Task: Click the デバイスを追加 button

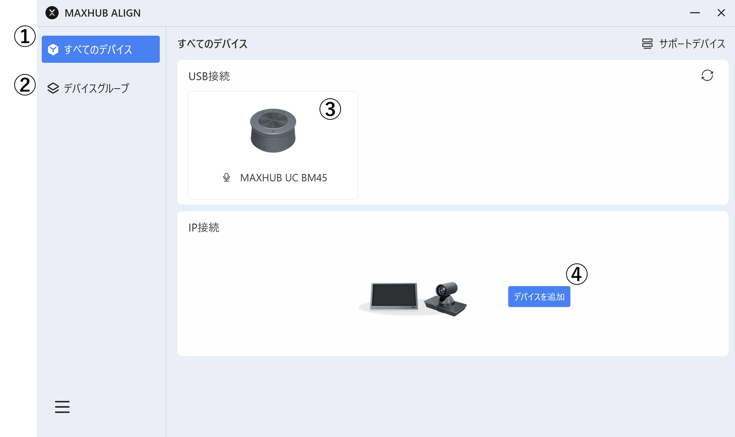Action: coord(539,297)
